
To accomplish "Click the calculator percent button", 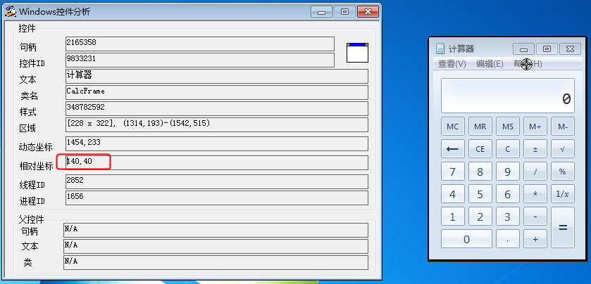I will 563,172.
